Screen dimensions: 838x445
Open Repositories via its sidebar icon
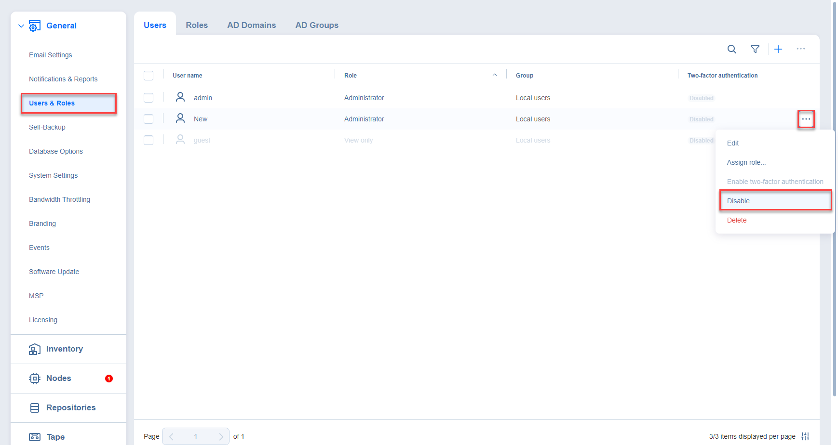point(35,408)
